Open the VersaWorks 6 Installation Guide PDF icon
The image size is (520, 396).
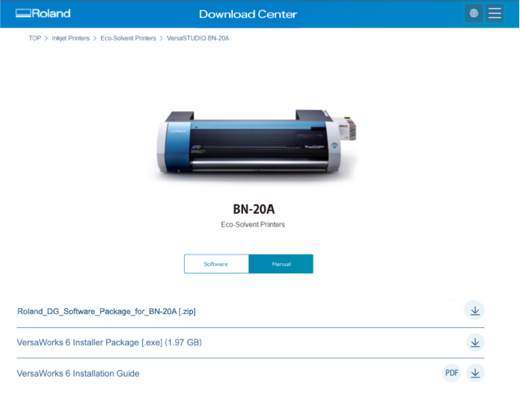click(452, 373)
